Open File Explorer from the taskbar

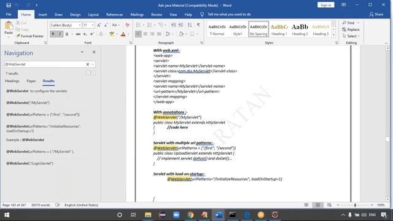pos(148,215)
